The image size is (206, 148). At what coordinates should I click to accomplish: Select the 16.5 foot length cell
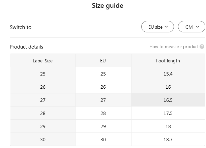coord(168,100)
